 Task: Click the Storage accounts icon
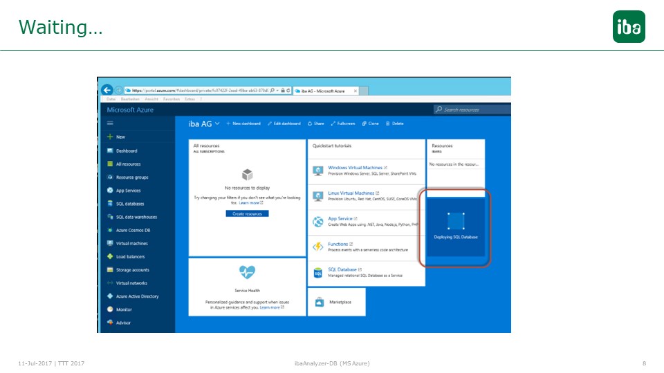pos(110,269)
